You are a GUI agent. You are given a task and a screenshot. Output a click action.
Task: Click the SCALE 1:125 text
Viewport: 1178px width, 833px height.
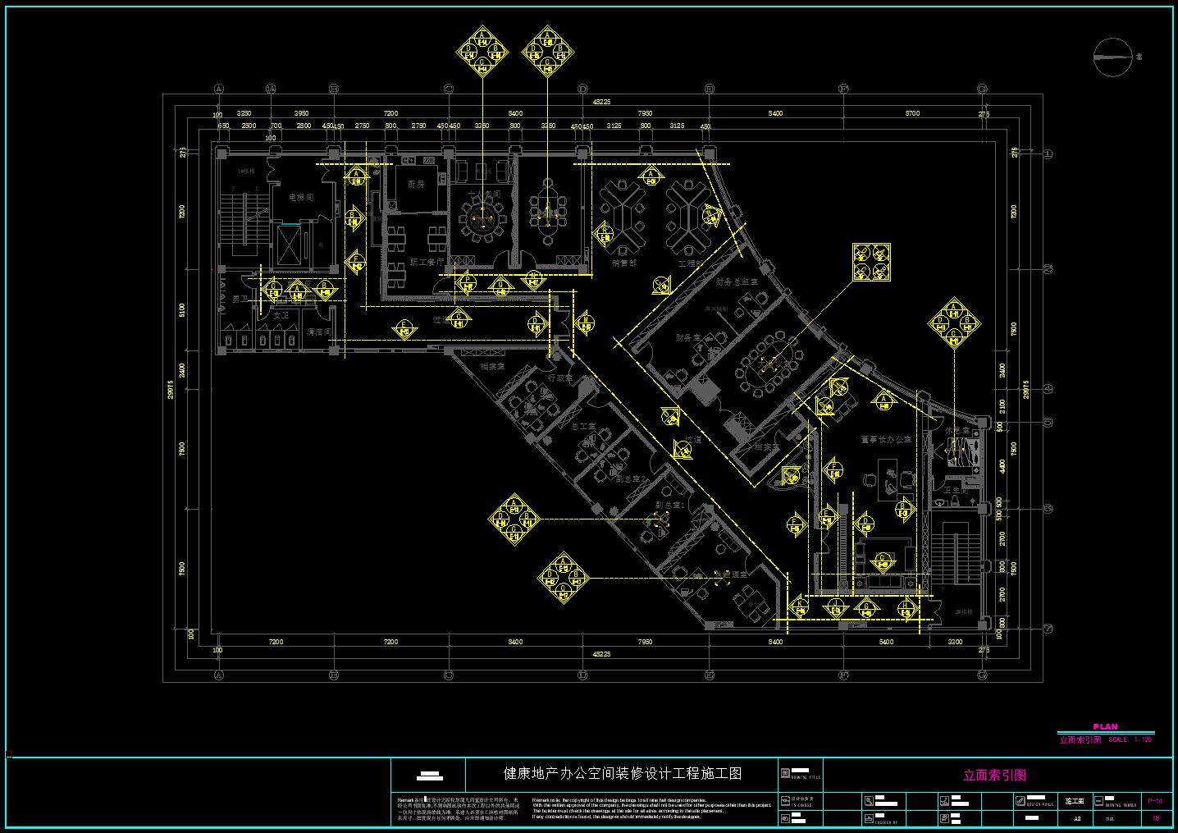point(1130,739)
